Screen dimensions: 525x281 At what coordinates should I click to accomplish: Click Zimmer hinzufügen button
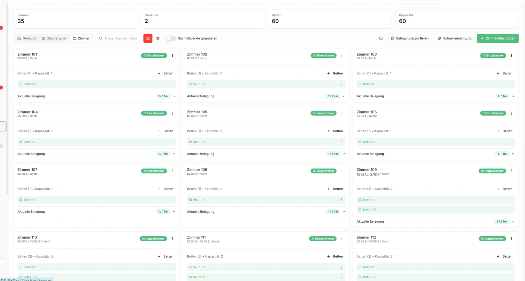(498, 38)
